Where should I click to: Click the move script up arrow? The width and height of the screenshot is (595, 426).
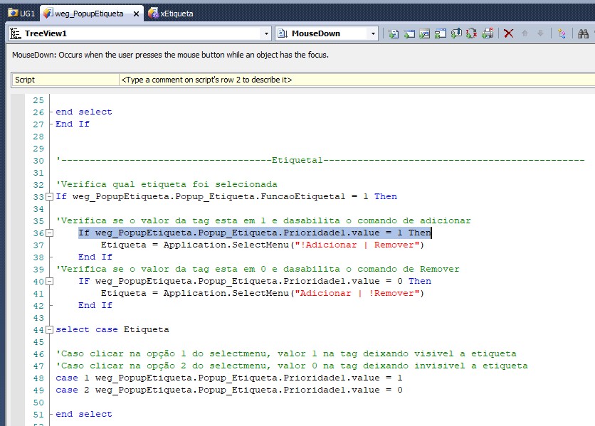(525, 33)
